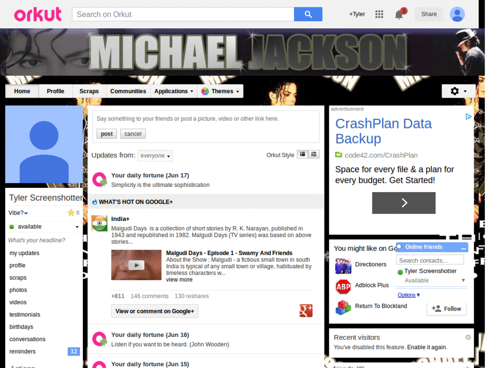Screen dimensions: 491x368
Task: Click the What's your headline field
Action: [x=36, y=241]
